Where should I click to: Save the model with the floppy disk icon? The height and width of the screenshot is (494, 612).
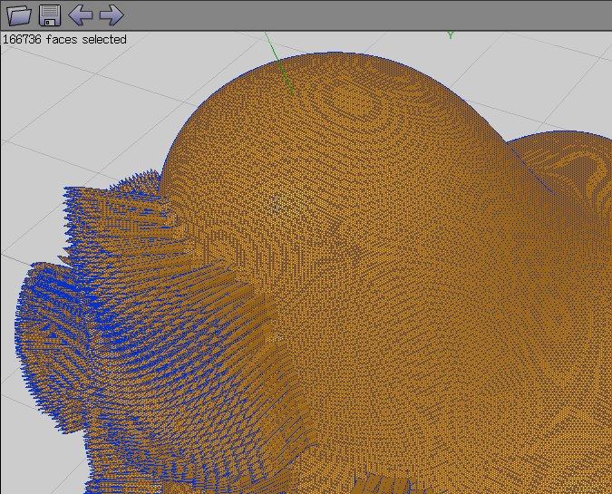coord(50,15)
